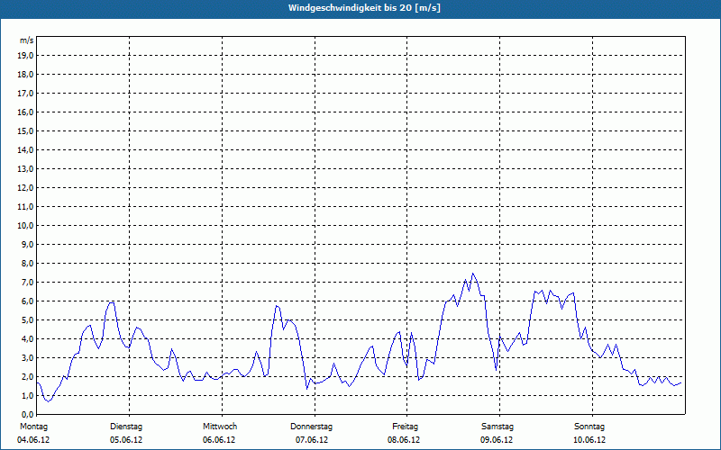The height and width of the screenshot is (450, 721).
Task: Click the date 10.06.12
Action: [589, 440]
